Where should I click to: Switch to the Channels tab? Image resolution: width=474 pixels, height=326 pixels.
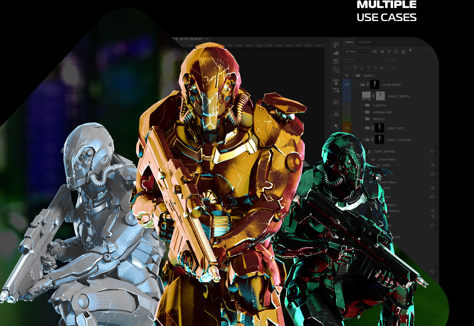[365, 42]
